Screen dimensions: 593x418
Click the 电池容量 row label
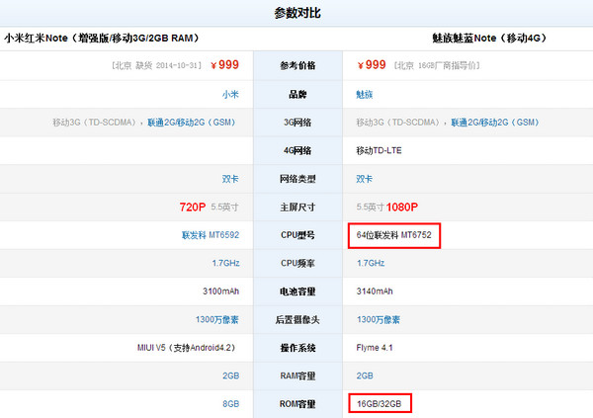point(297,292)
